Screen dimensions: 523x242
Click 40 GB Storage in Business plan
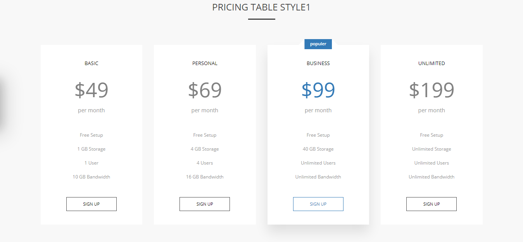pos(318,149)
